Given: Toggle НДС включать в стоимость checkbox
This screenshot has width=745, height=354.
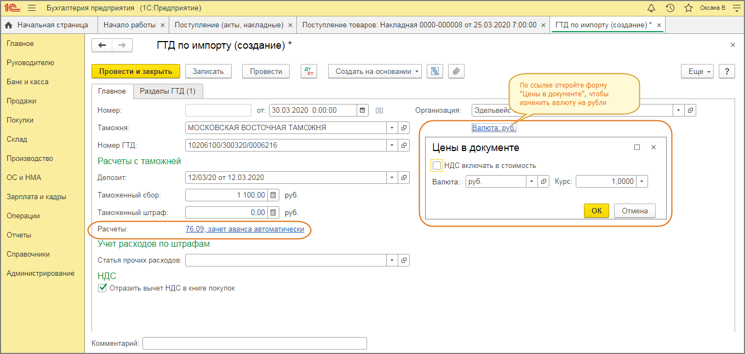Looking at the screenshot, I should 437,165.
